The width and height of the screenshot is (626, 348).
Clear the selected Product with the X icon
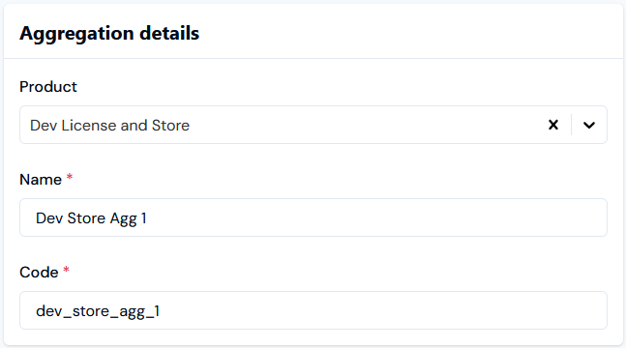click(x=552, y=125)
